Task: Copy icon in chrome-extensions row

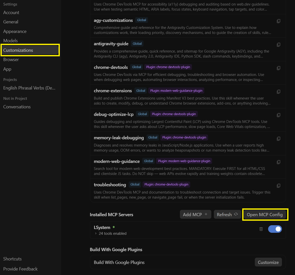Action: point(278,92)
